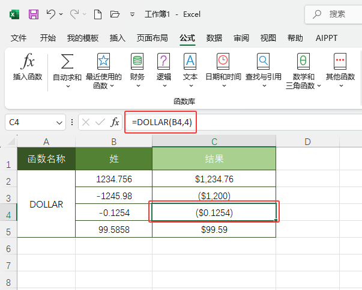Click the header cell 函数名称
The height and width of the screenshot is (290, 362).
coord(46,159)
